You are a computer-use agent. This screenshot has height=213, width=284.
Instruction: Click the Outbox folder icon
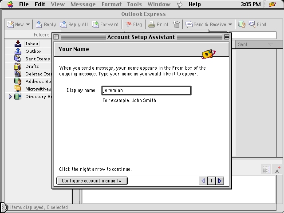(x=18, y=51)
